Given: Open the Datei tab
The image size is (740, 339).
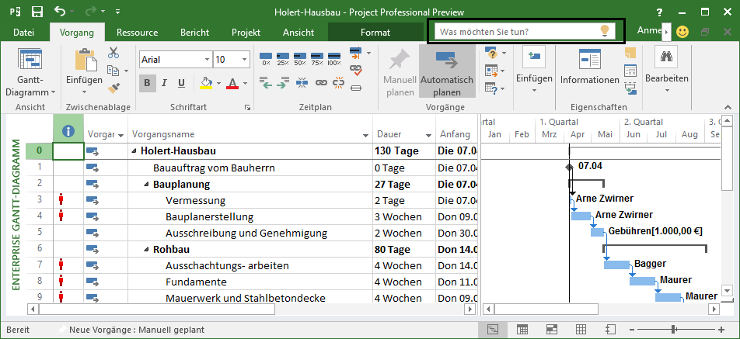Looking at the screenshot, I should tap(23, 33).
